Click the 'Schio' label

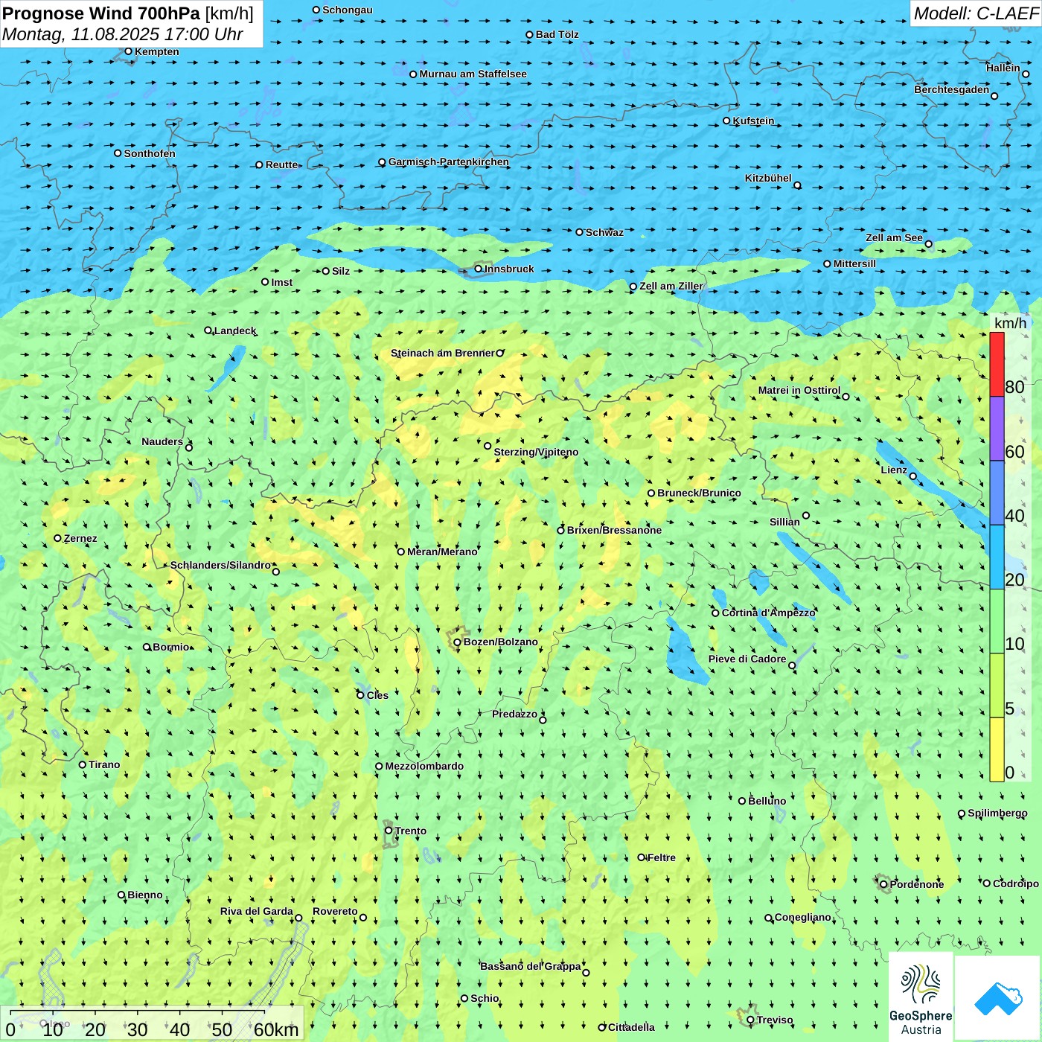[485, 998]
